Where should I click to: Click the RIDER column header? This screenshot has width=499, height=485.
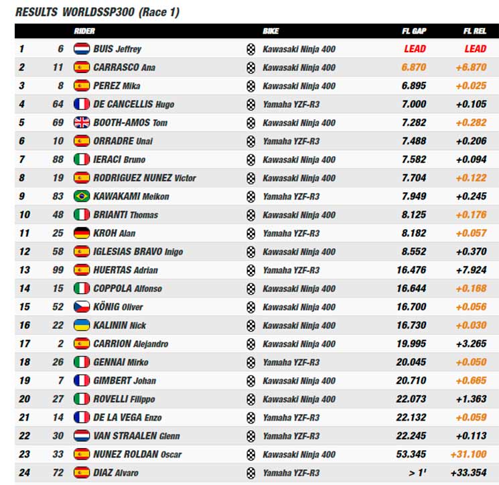point(84,31)
